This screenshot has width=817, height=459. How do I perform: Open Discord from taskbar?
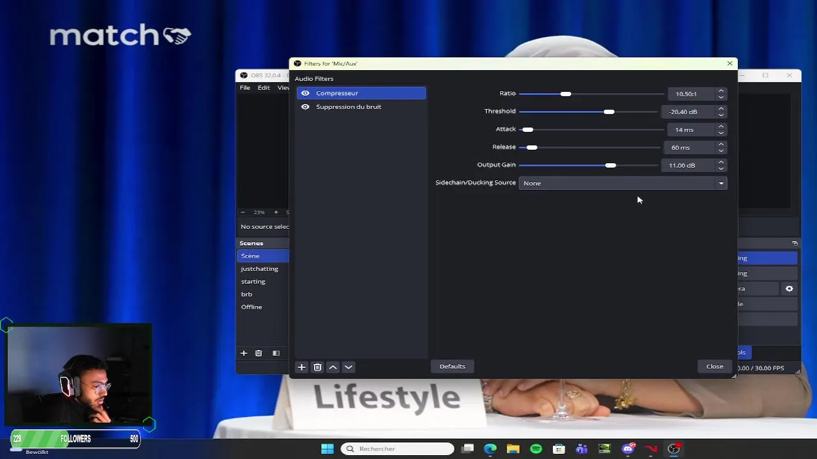point(628,449)
